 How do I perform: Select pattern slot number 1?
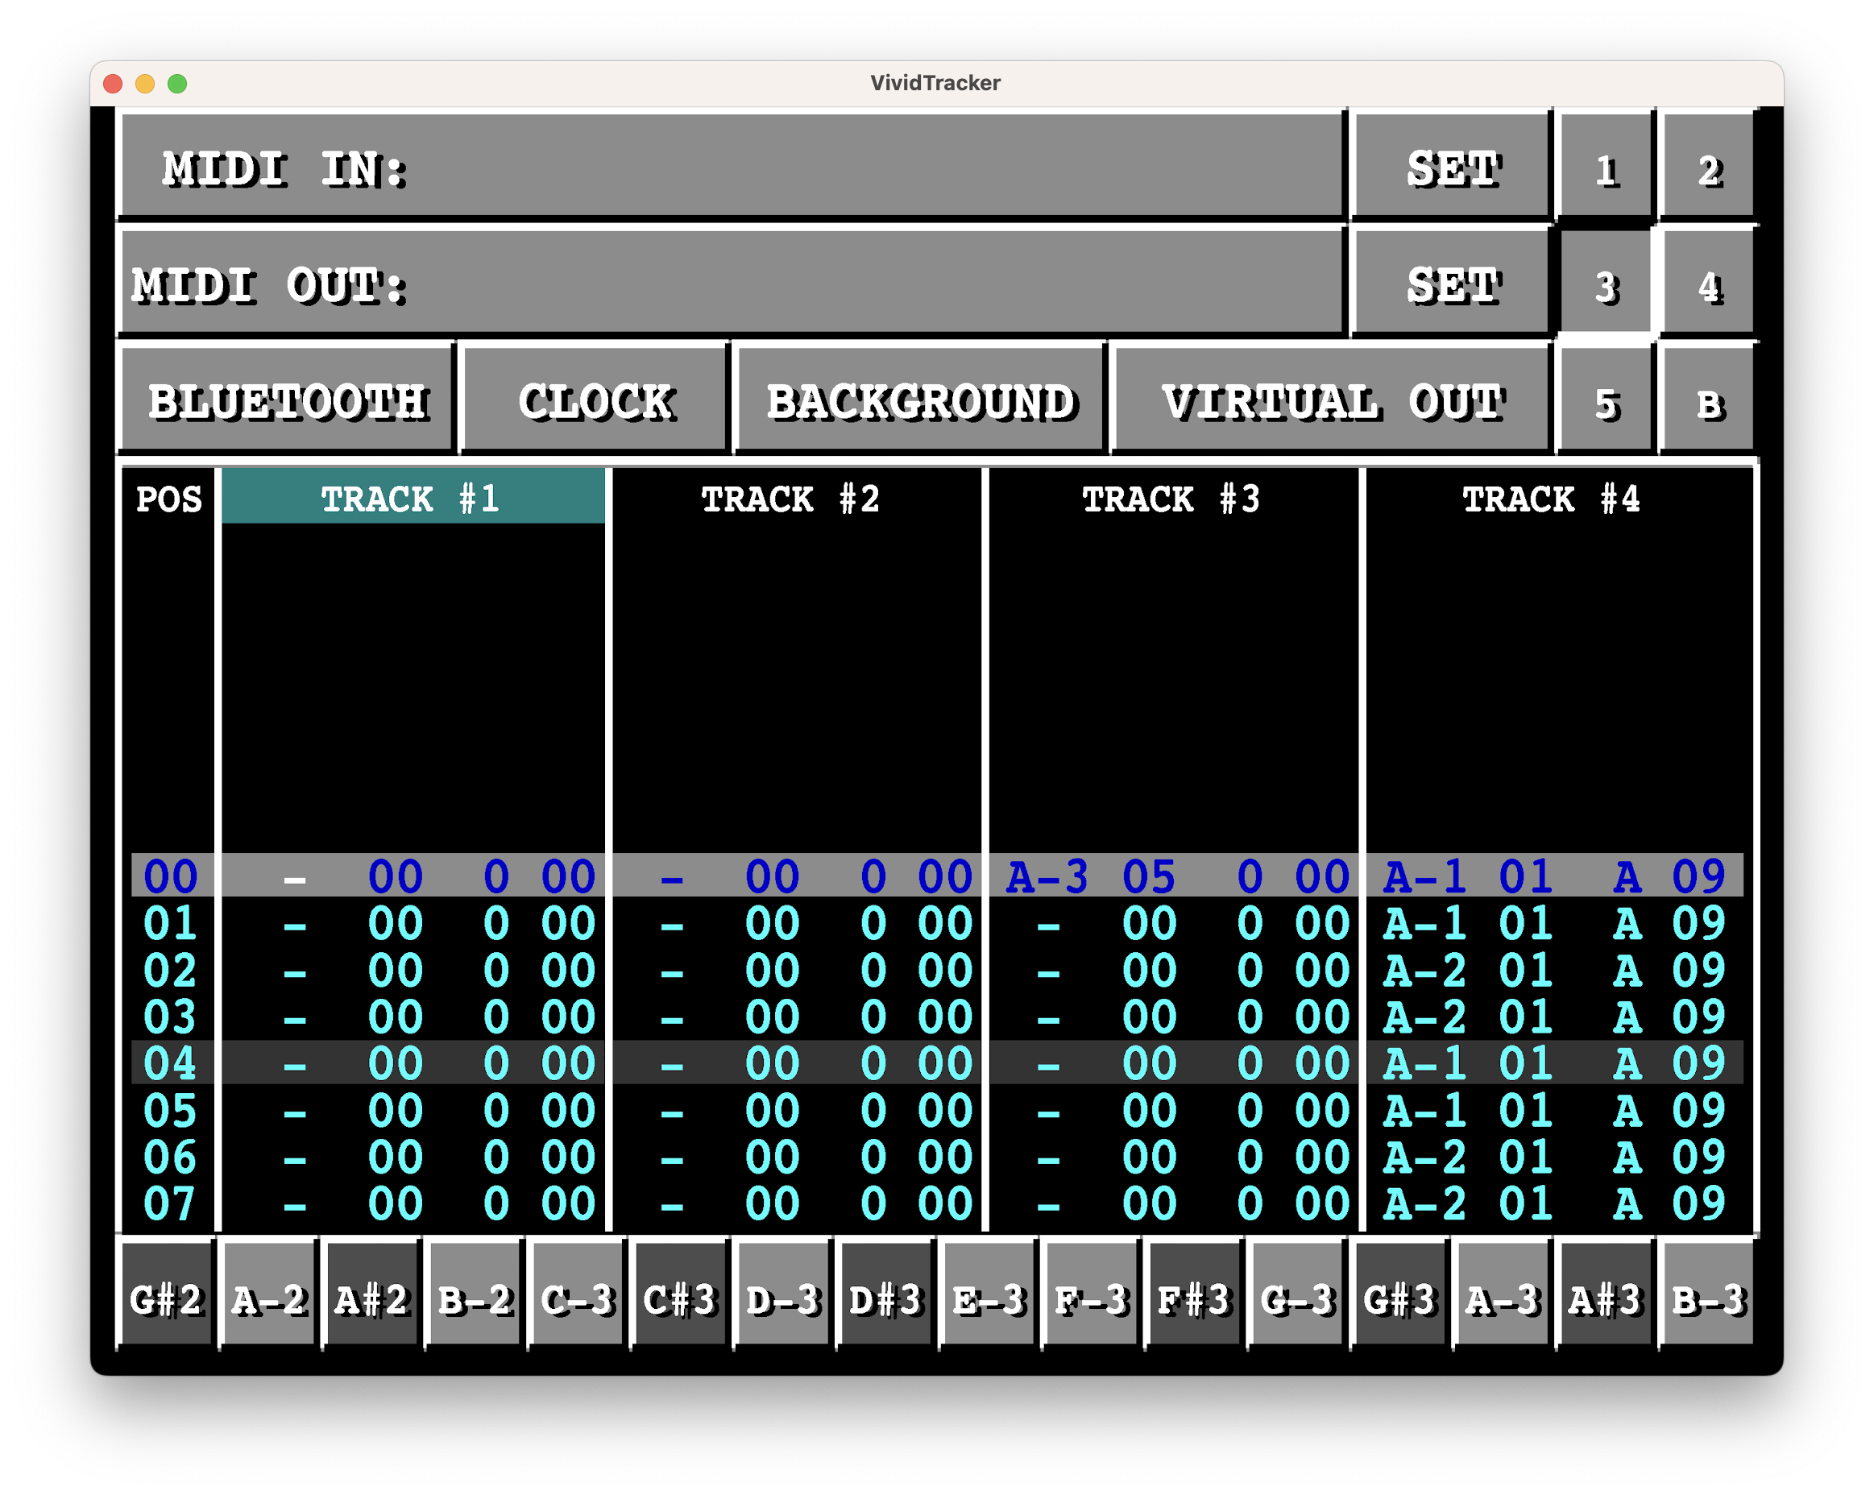click(1606, 168)
